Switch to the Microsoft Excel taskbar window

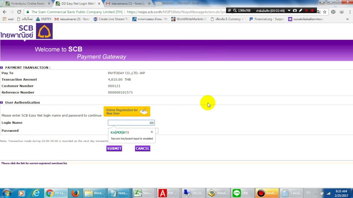[x=143, y=193]
